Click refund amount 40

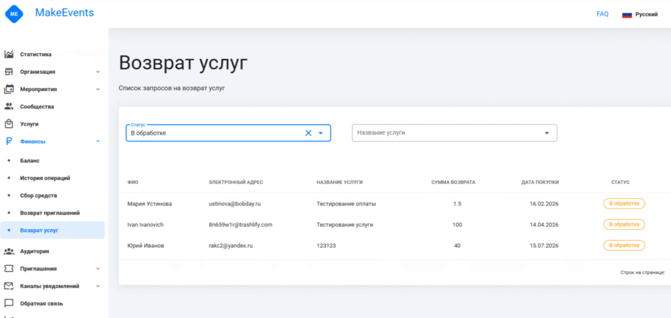click(457, 246)
